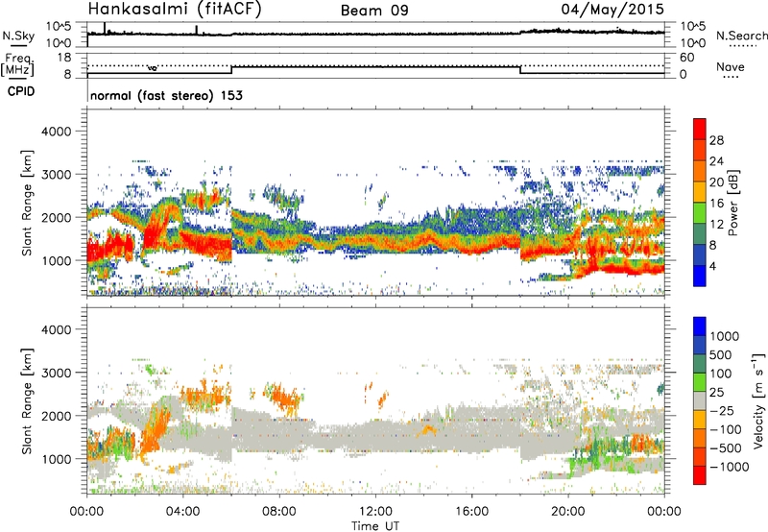Click the '-100' velocity colorbar label

coord(726,429)
